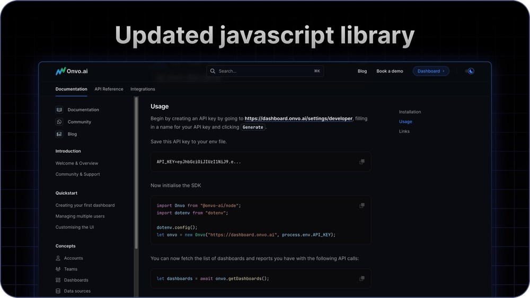Open Community via the WhatsApp icon
The width and height of the screenshot is (530, 298).
pyautogui.click(x=59, y=122)
